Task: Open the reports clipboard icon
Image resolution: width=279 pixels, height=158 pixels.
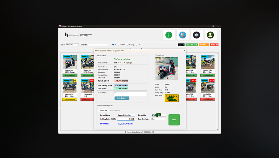Action: click(x=183, y=35)
